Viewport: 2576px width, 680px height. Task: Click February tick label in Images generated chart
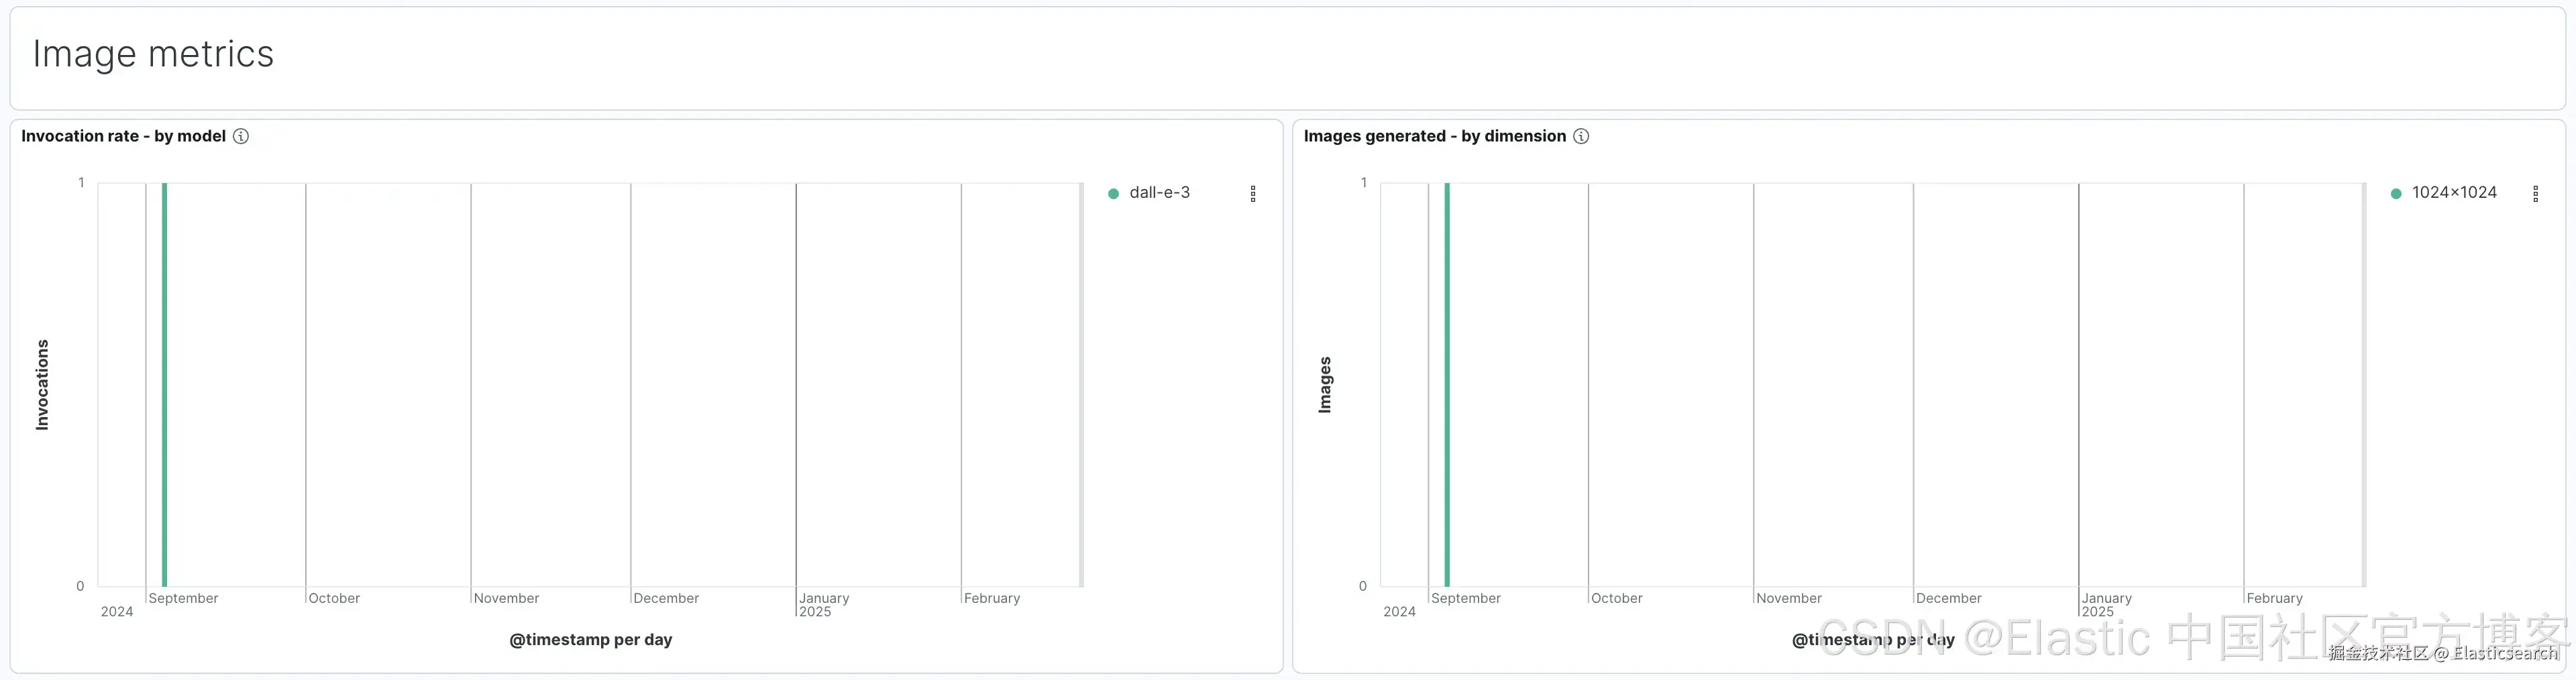(x=2274, y=598)
